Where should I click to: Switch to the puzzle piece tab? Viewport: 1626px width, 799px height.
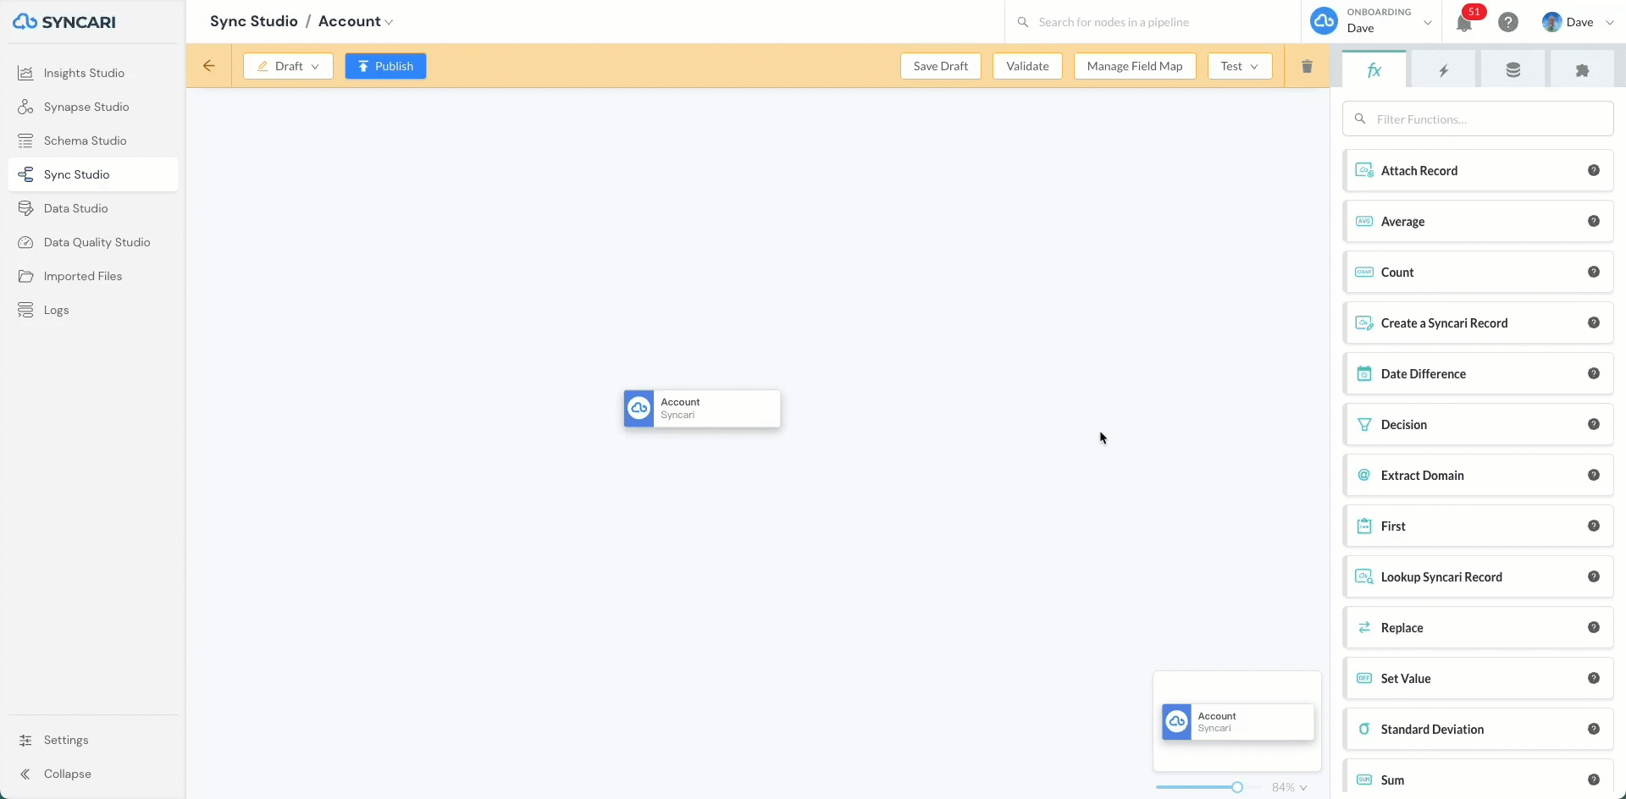(1582, 70)
